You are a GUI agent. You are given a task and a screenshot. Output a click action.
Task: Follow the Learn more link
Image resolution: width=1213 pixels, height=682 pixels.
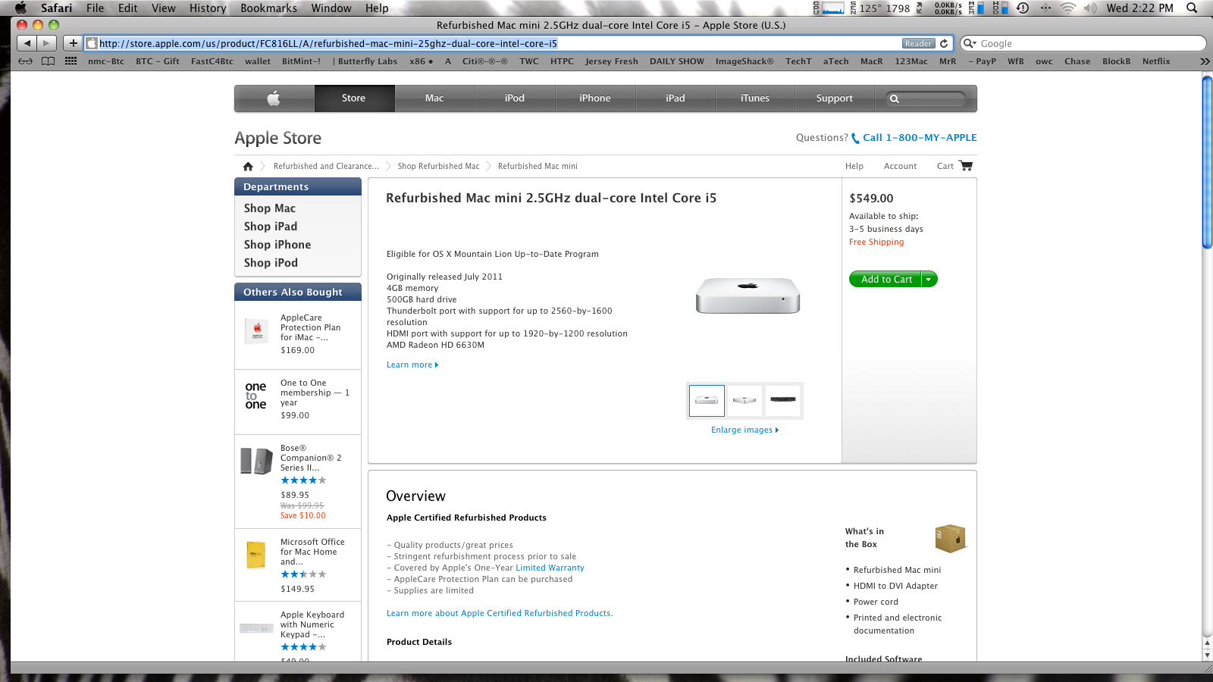[x=412, y=364]
